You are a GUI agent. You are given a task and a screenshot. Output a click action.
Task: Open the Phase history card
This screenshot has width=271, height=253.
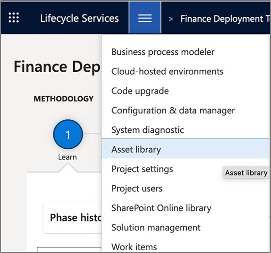[x=72, y=218]
